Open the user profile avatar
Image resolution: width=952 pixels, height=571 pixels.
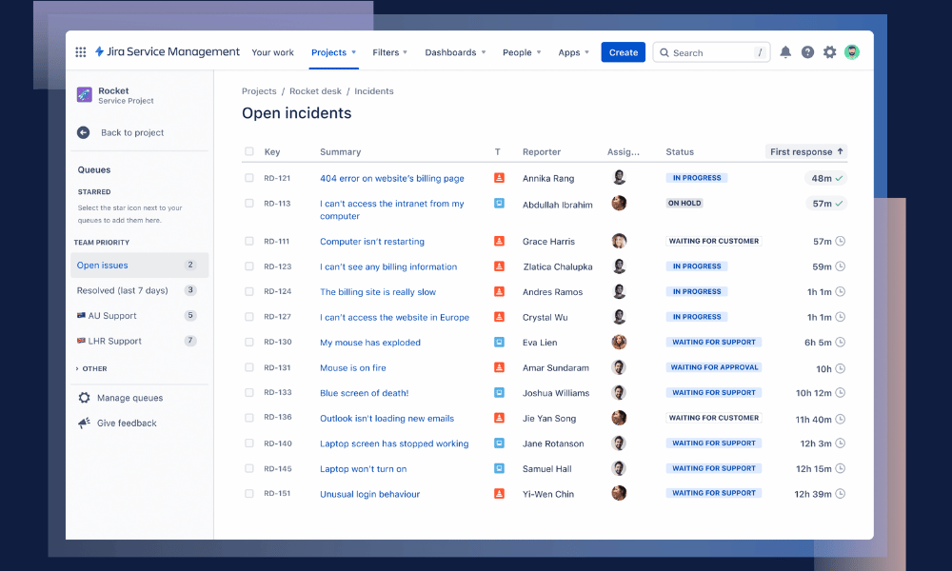(852, 52)
